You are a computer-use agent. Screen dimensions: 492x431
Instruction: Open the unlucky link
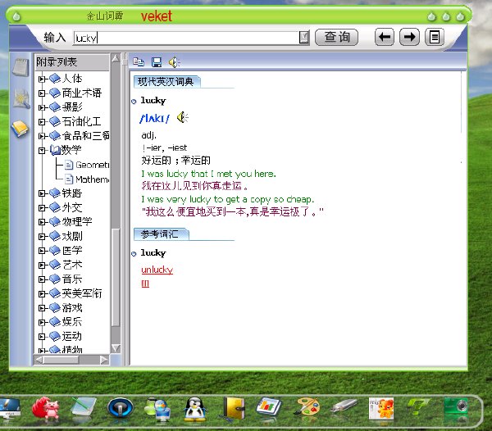pos(157,270)
